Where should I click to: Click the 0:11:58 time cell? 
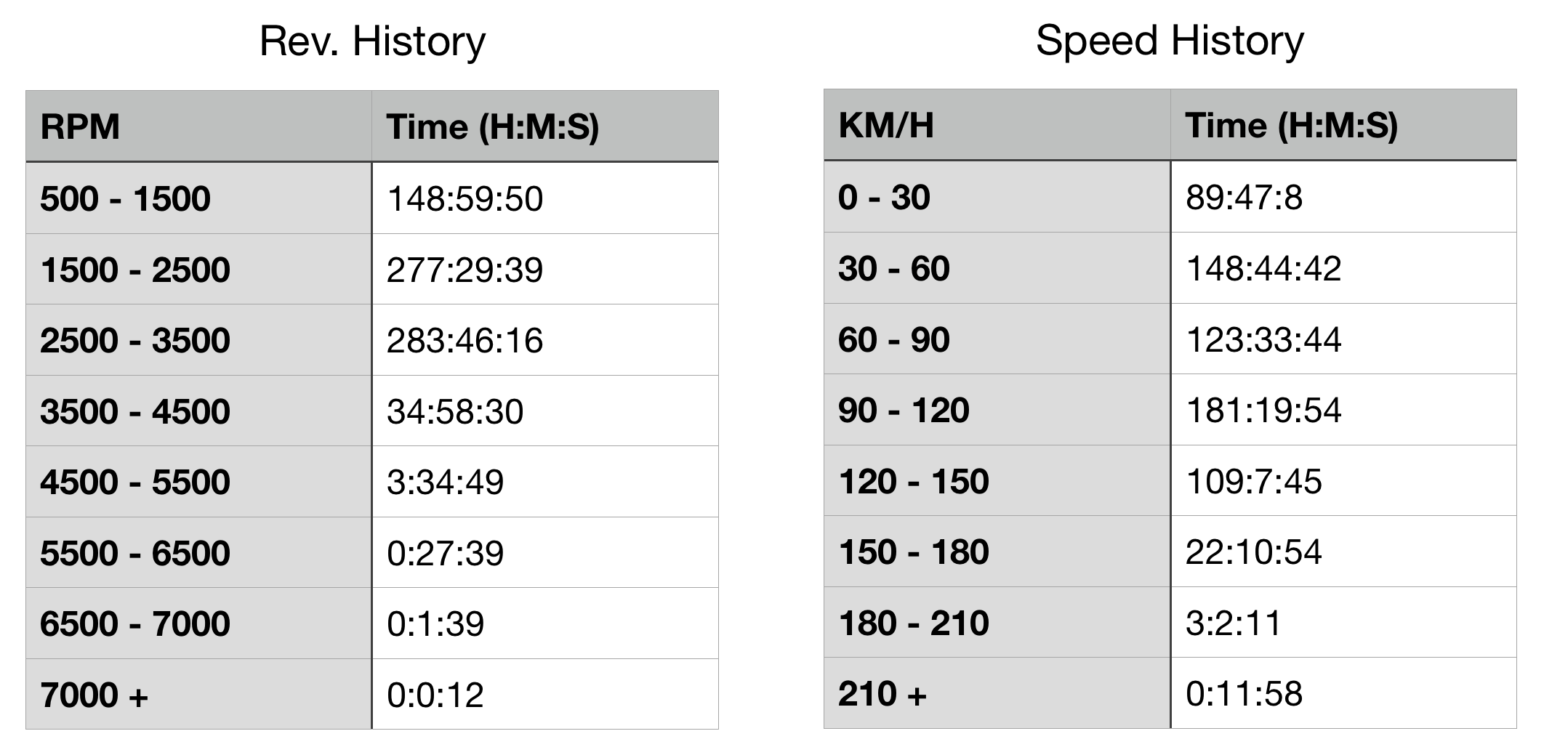point(1244,693)
